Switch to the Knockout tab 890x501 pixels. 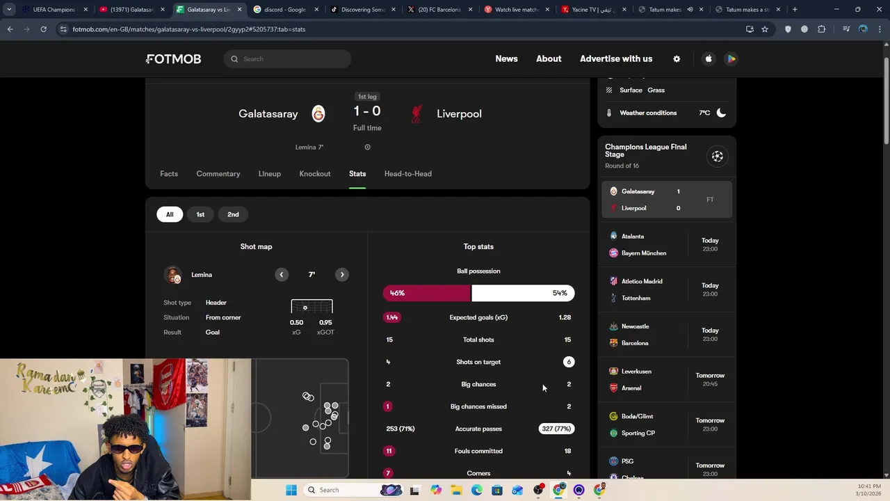pos(315,174)
